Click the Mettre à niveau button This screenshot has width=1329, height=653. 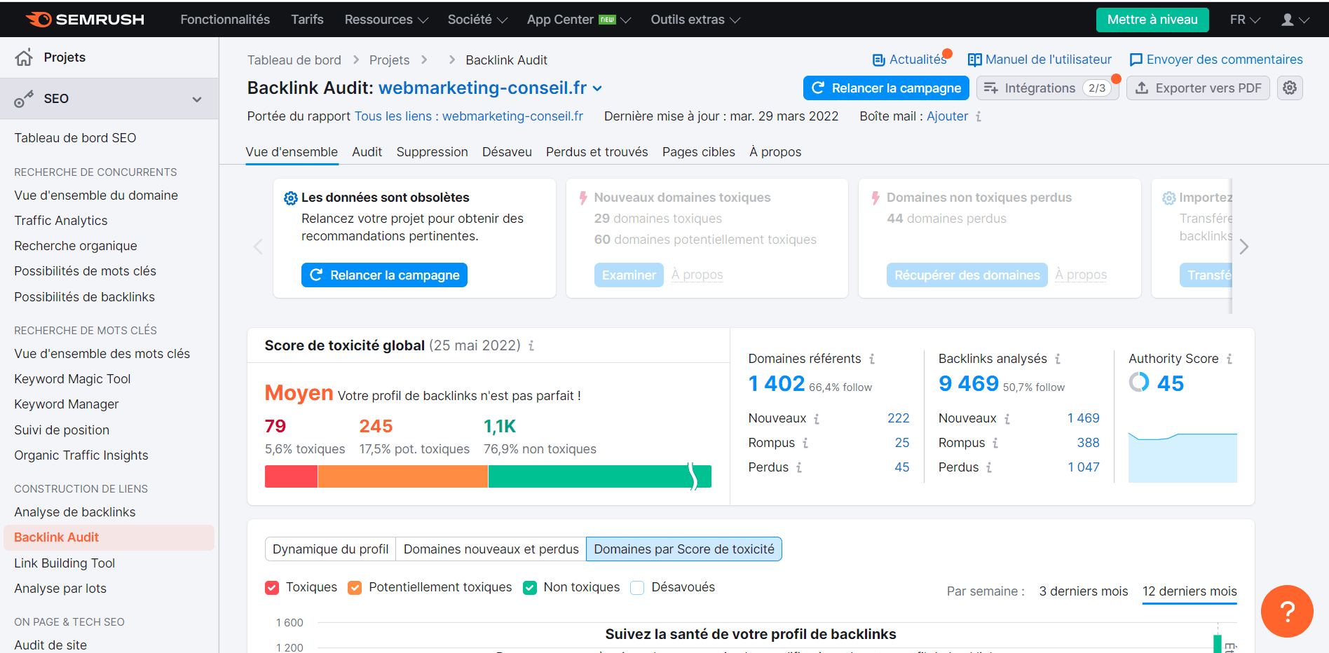tap(1152, 20)
